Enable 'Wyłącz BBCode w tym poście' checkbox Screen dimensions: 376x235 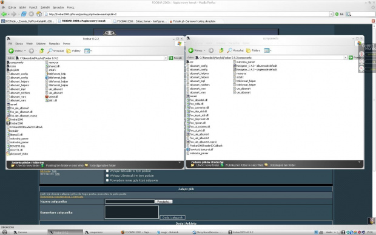tap(107, 171)
